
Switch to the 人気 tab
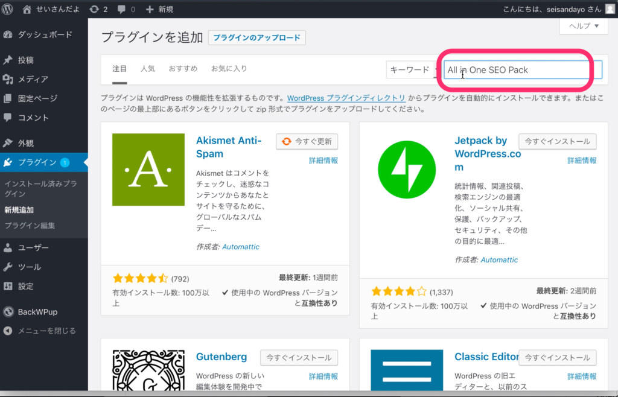tap(148, 69)
